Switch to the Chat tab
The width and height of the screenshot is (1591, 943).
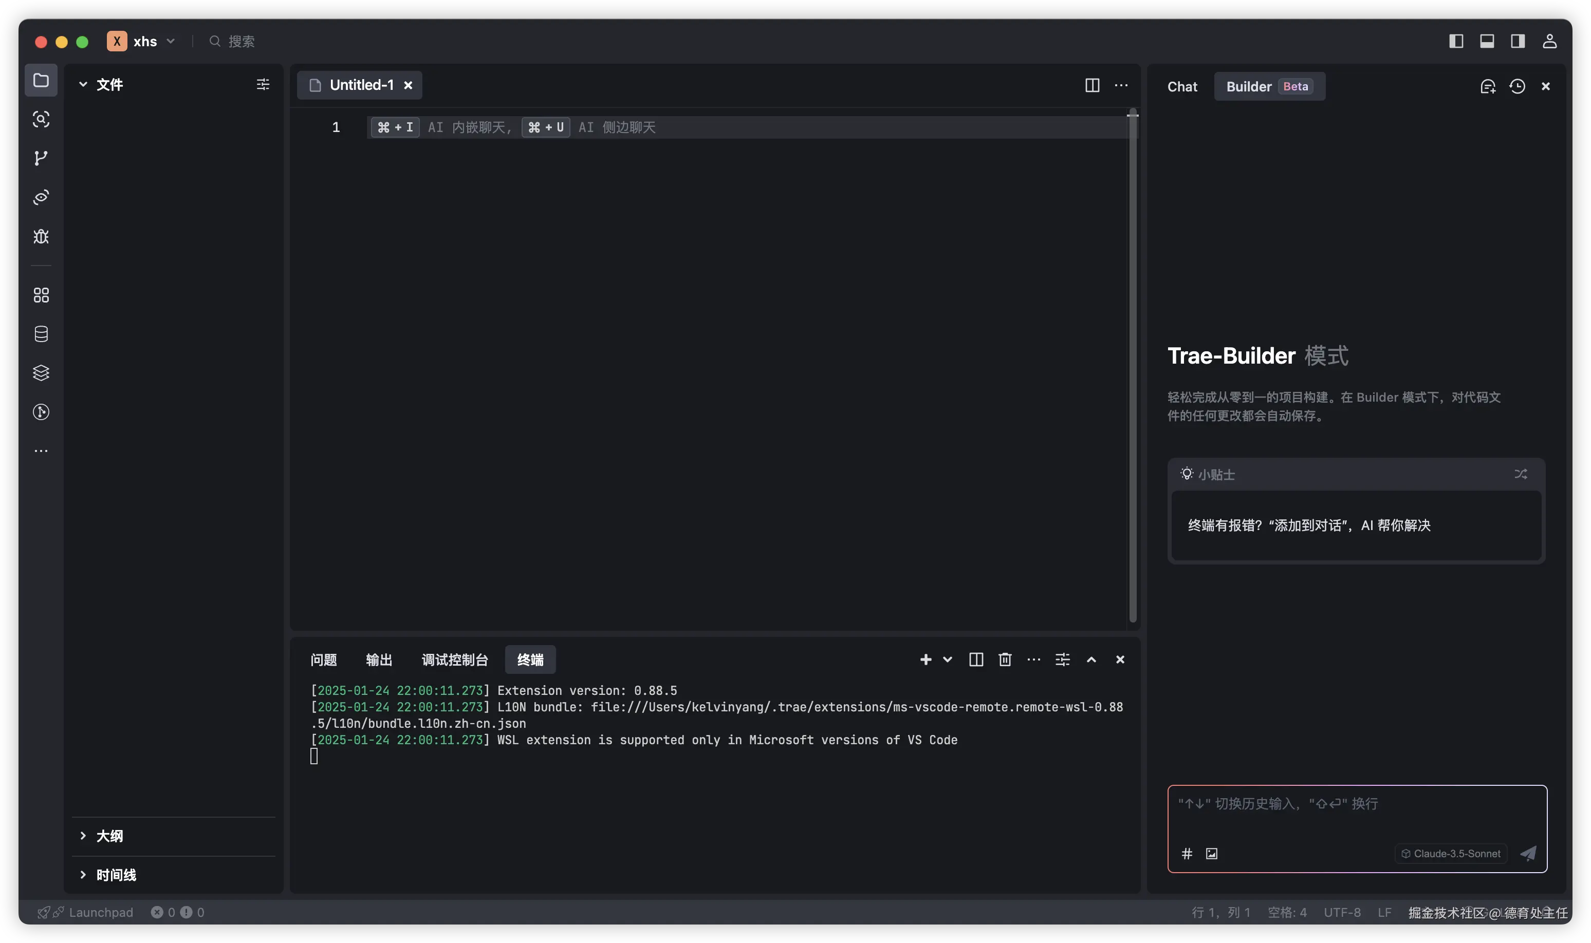pos(1181,86)
